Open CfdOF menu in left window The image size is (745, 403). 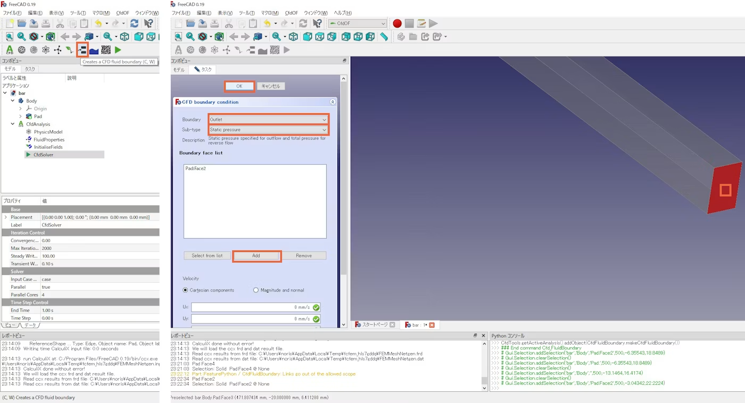click(122, 13)
